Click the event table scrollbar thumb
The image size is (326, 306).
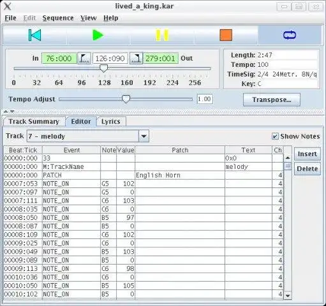288,166
